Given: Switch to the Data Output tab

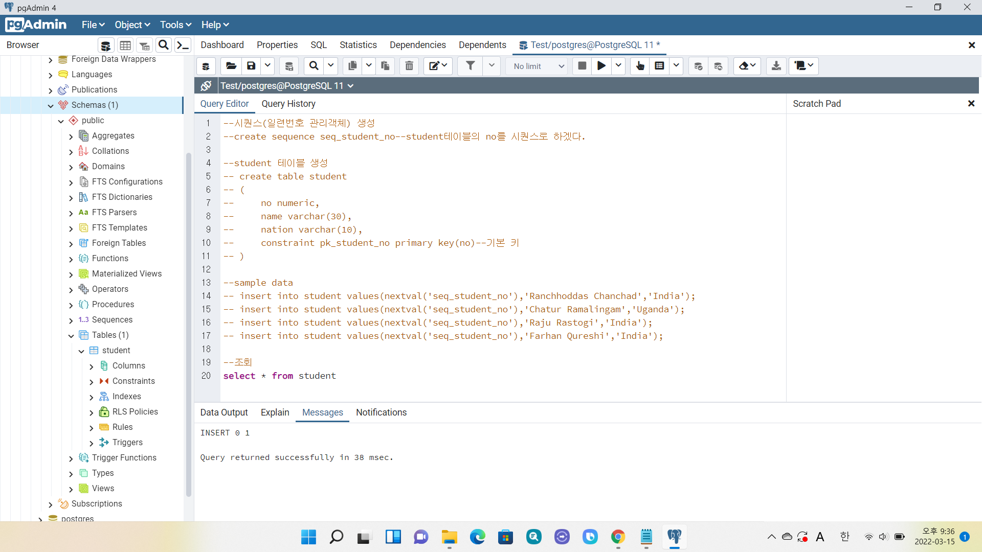Looking at the screenshot, I should point(224,412).
